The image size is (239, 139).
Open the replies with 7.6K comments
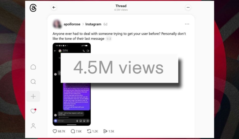coord(76,131)
